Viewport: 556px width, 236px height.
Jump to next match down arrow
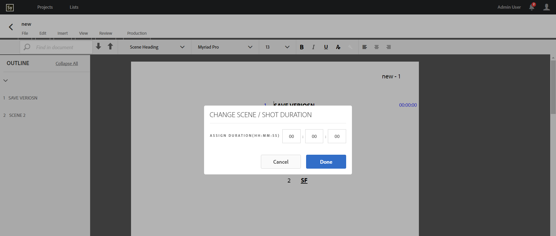point(99,46)
